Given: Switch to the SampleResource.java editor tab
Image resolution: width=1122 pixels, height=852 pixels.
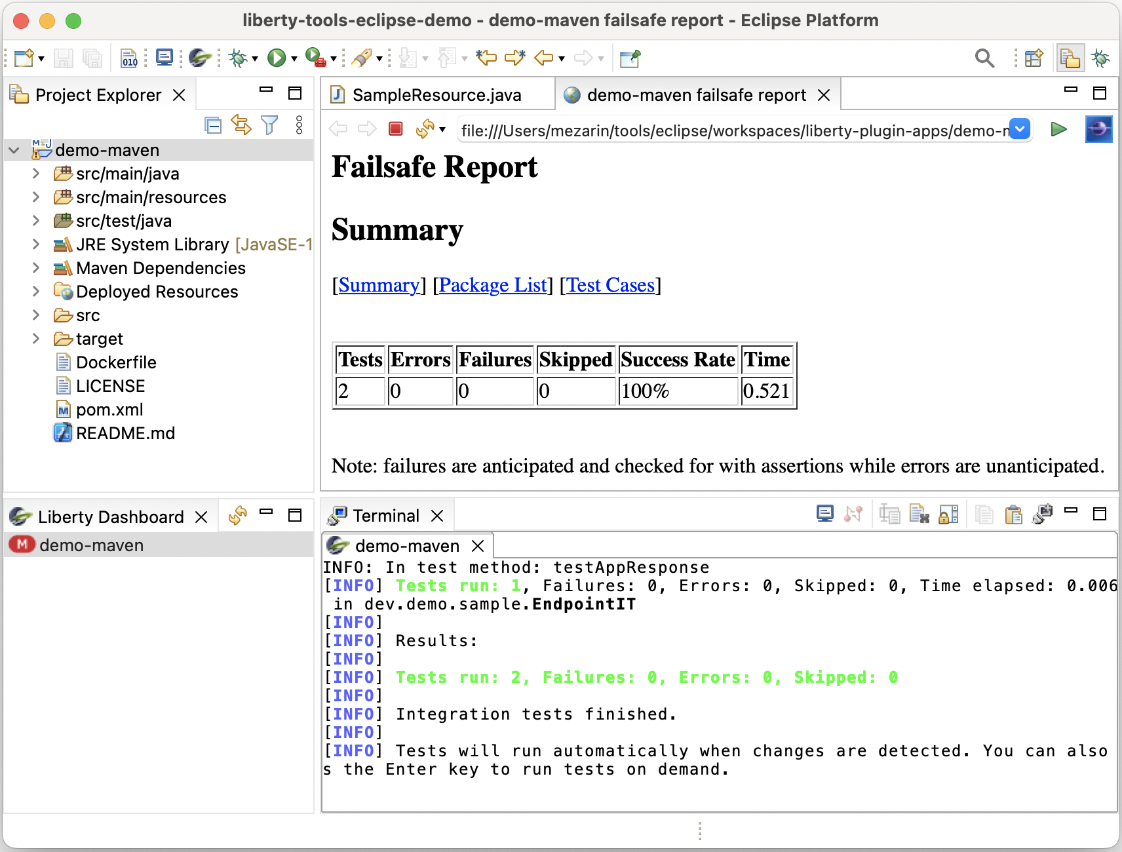Looking at the screenshot, I should pyautogui.click(x=436, y=95).
